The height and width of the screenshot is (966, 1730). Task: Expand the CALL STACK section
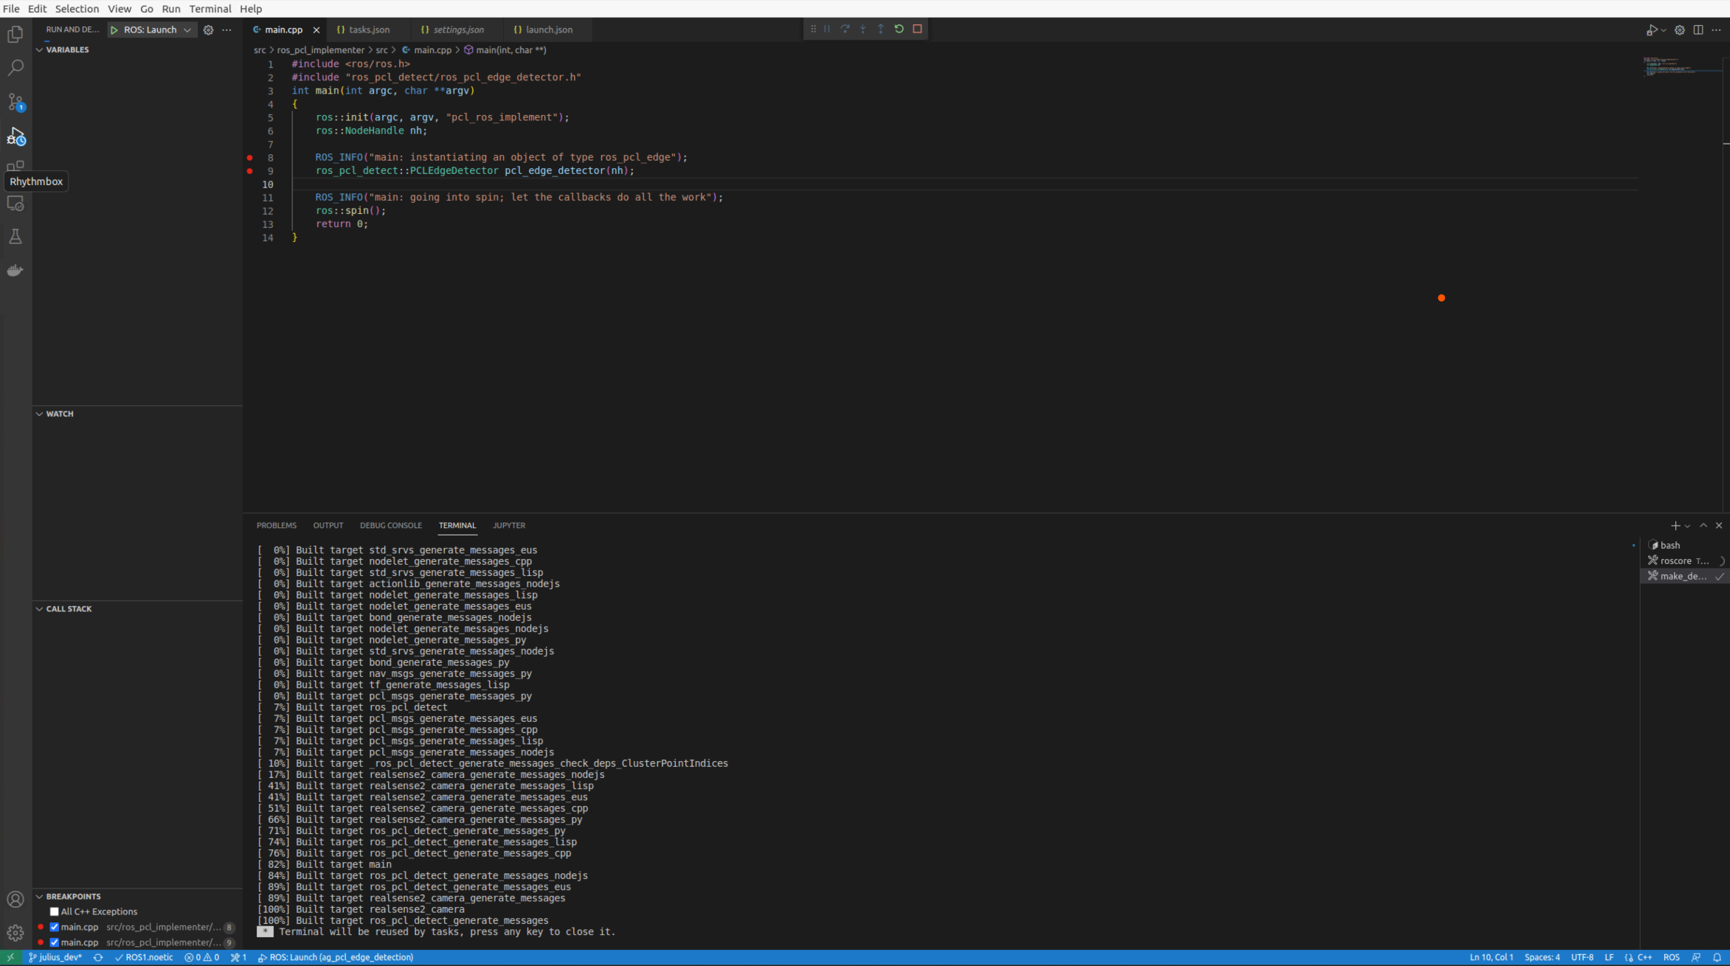(39, 609)
